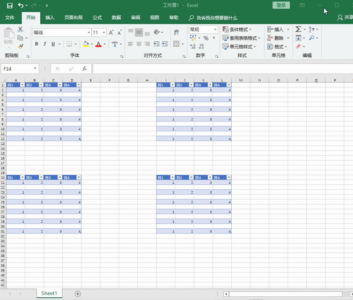
Task: Open the 列1 filter dropdown in cell A1
Action: point(23,85)
